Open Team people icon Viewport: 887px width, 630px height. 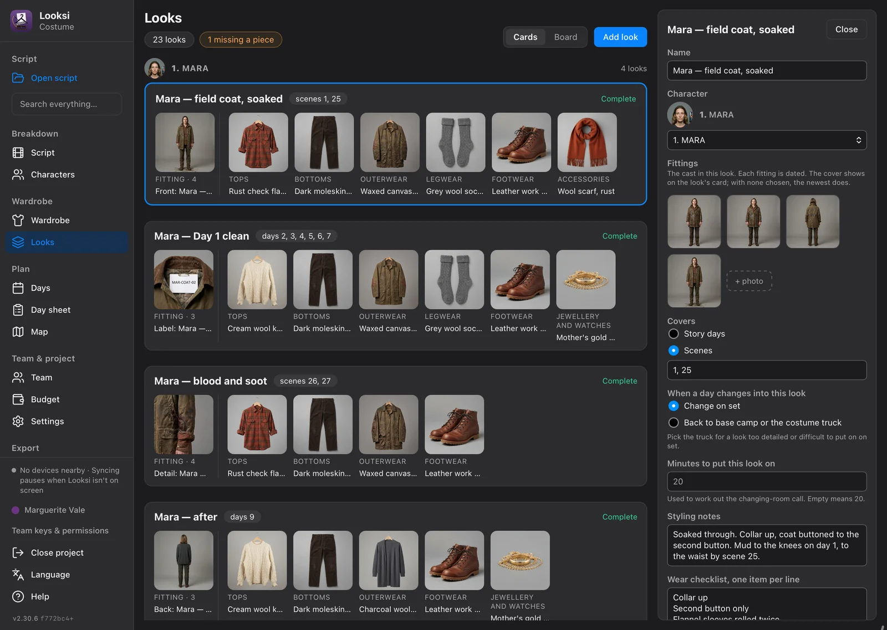coord(18,377)
